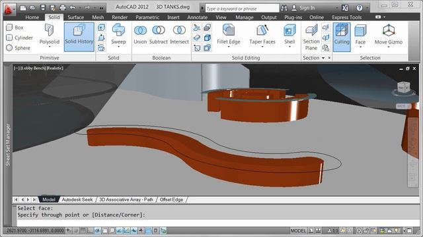Click the Sweep tool icon

pyautogui.click(x=118, y=30)
